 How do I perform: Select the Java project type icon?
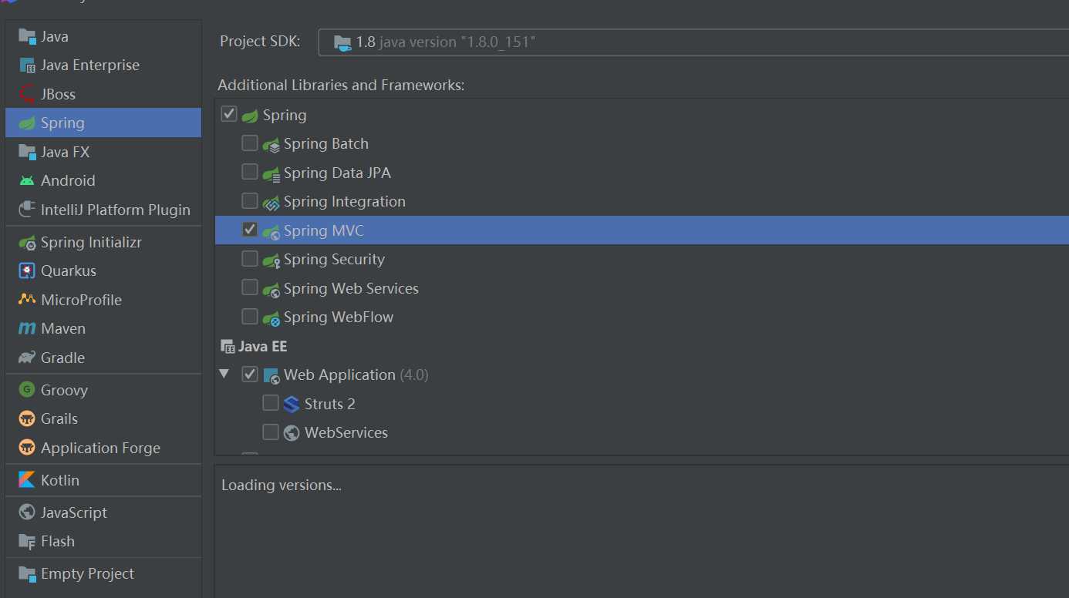(x=27, y=36)
